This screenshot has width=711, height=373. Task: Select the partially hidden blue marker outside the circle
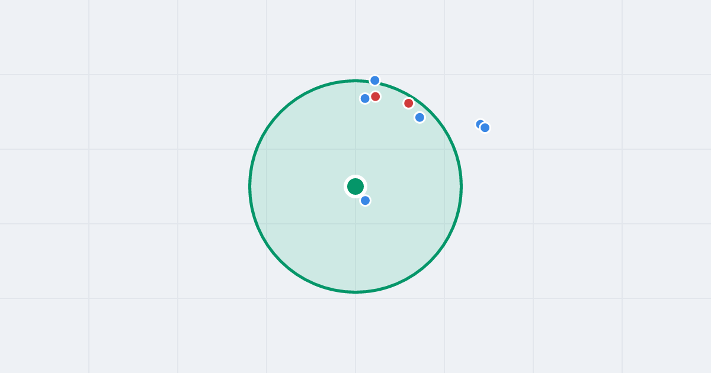click(479, 123)
